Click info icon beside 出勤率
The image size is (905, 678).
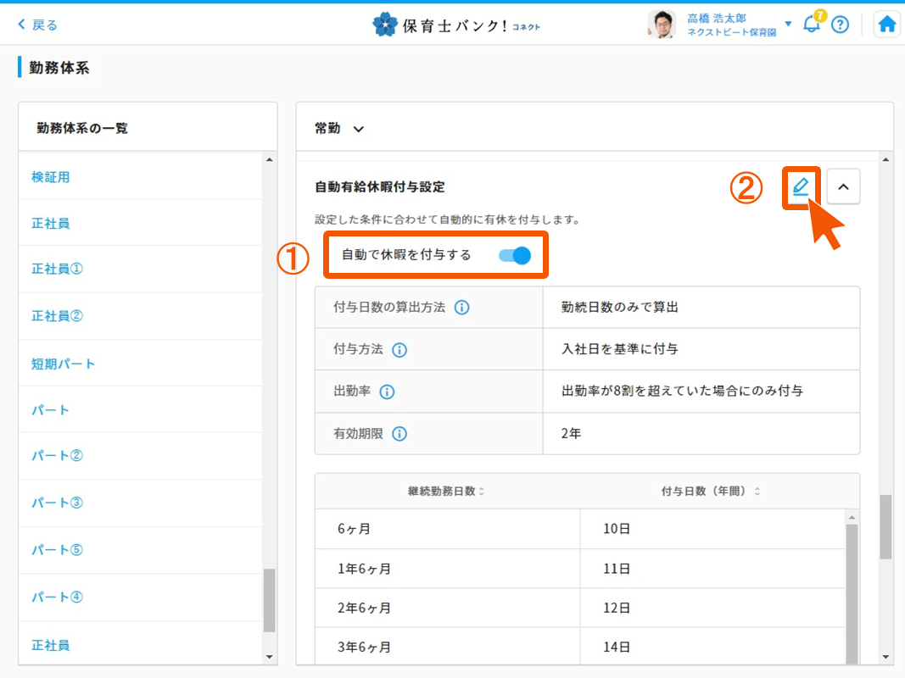tap(387, 392)
